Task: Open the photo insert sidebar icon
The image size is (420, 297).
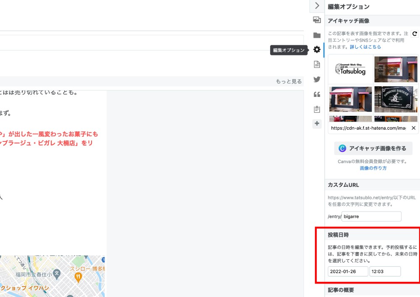Action: tap(317, 20)
